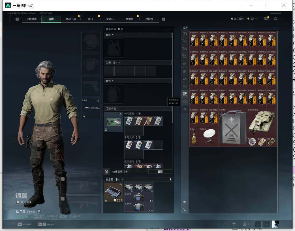Click the stash panel vertical scrollbar
The height and width of the screenshot is (231, 295).
[x=277, y=122]
